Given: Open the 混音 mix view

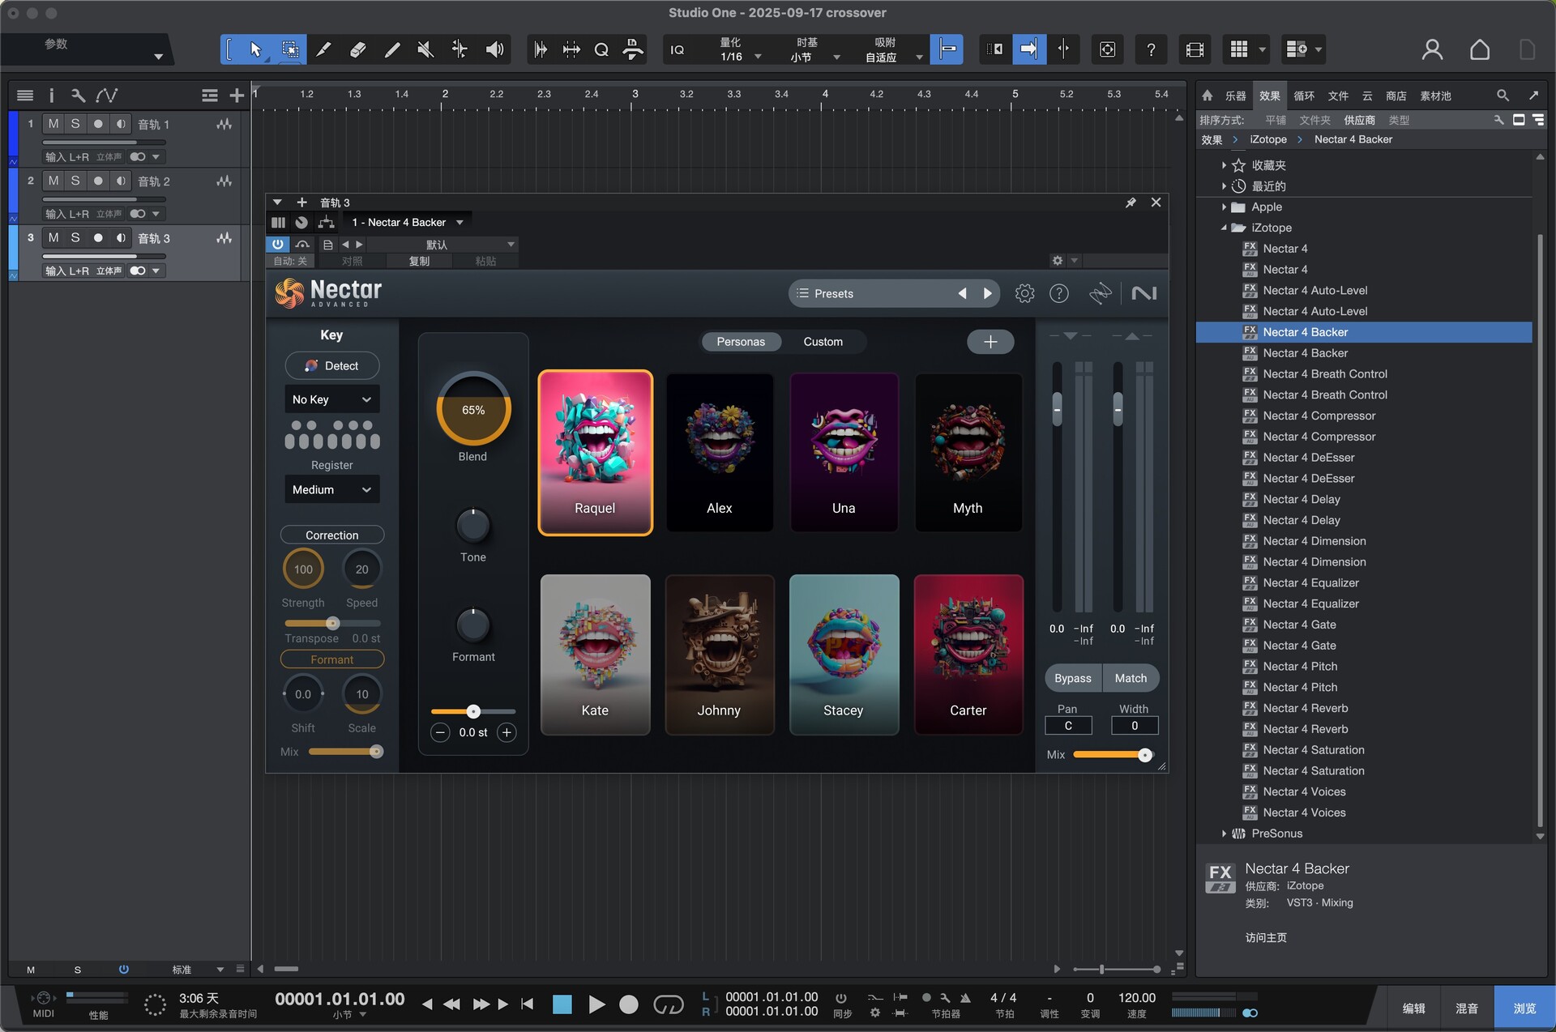Looking at the screenshot, I should tap(1467, 1008).
